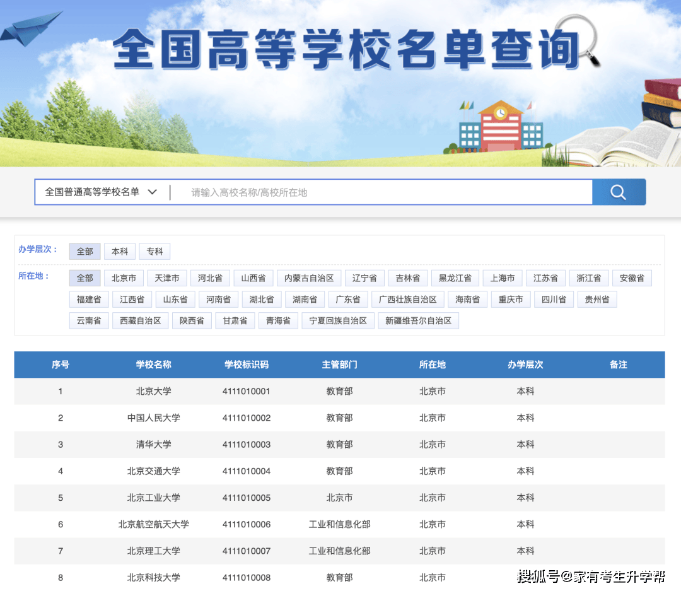Click the 甘肃省 filter tag
Image resolution: width=681 pixels, height=591 pixels.
(235, 320)
